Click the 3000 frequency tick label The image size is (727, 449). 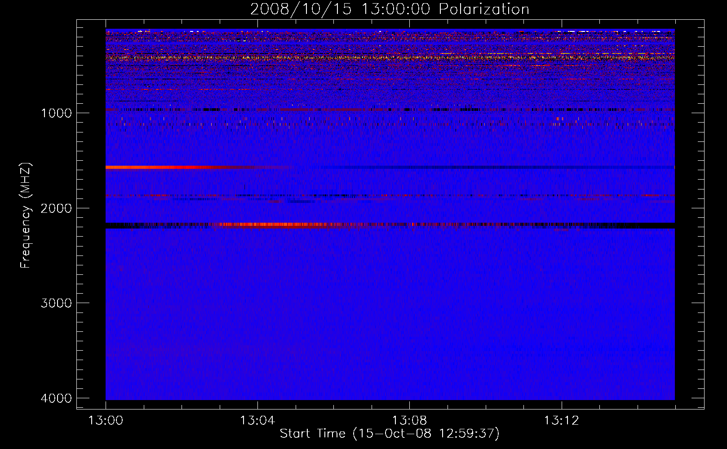tap(56, 303)
